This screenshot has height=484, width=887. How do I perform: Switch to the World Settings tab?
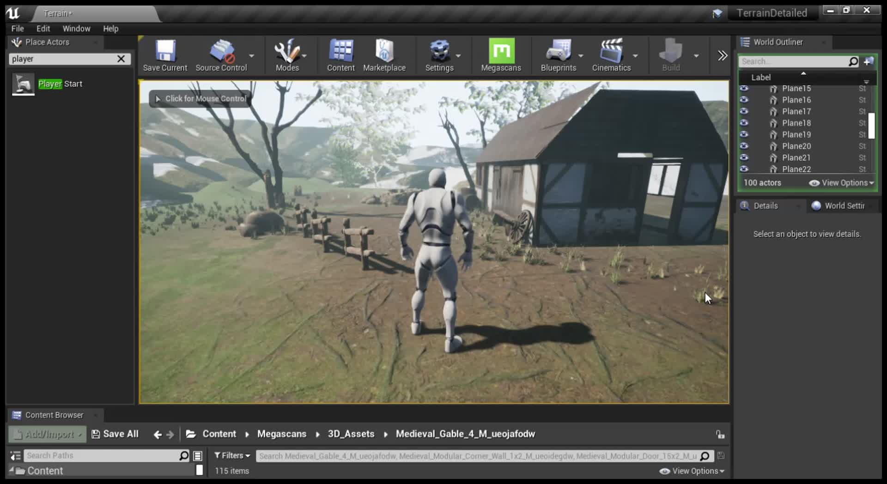(x=843, y=206)
